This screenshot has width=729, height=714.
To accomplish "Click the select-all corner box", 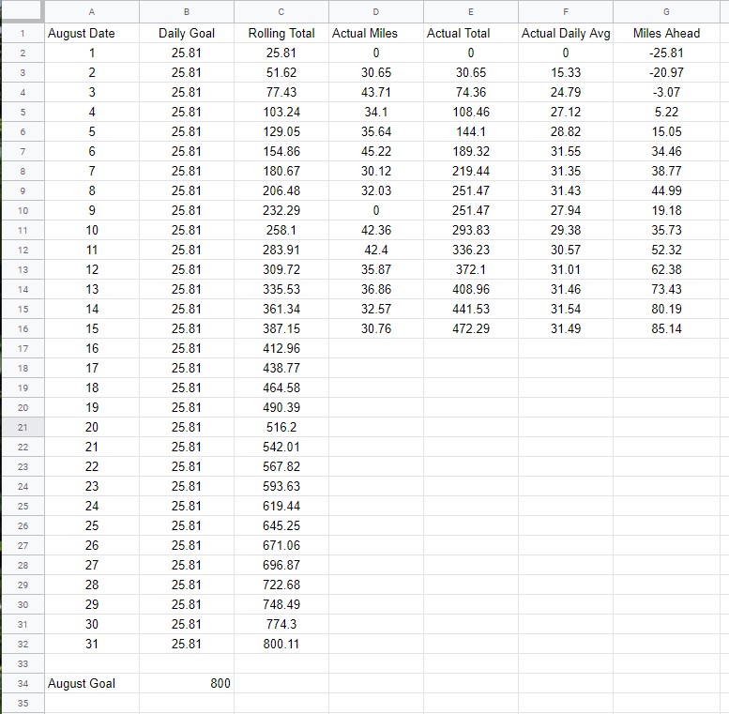I will pos(23,11).
